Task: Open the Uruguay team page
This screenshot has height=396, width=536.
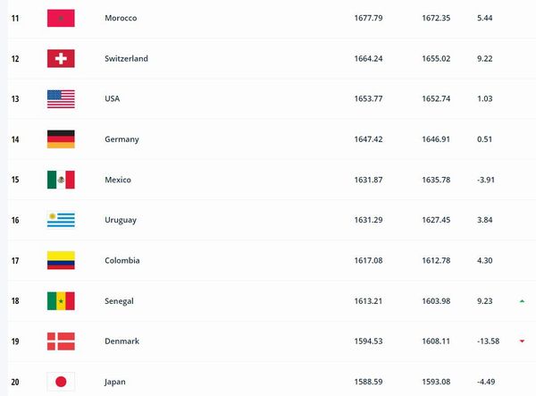Action: coord(121,220)
